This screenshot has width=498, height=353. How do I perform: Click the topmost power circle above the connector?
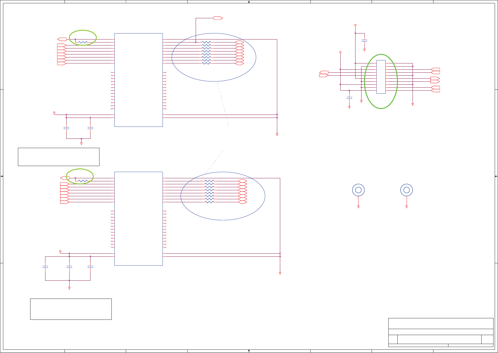tap(355, 25)
